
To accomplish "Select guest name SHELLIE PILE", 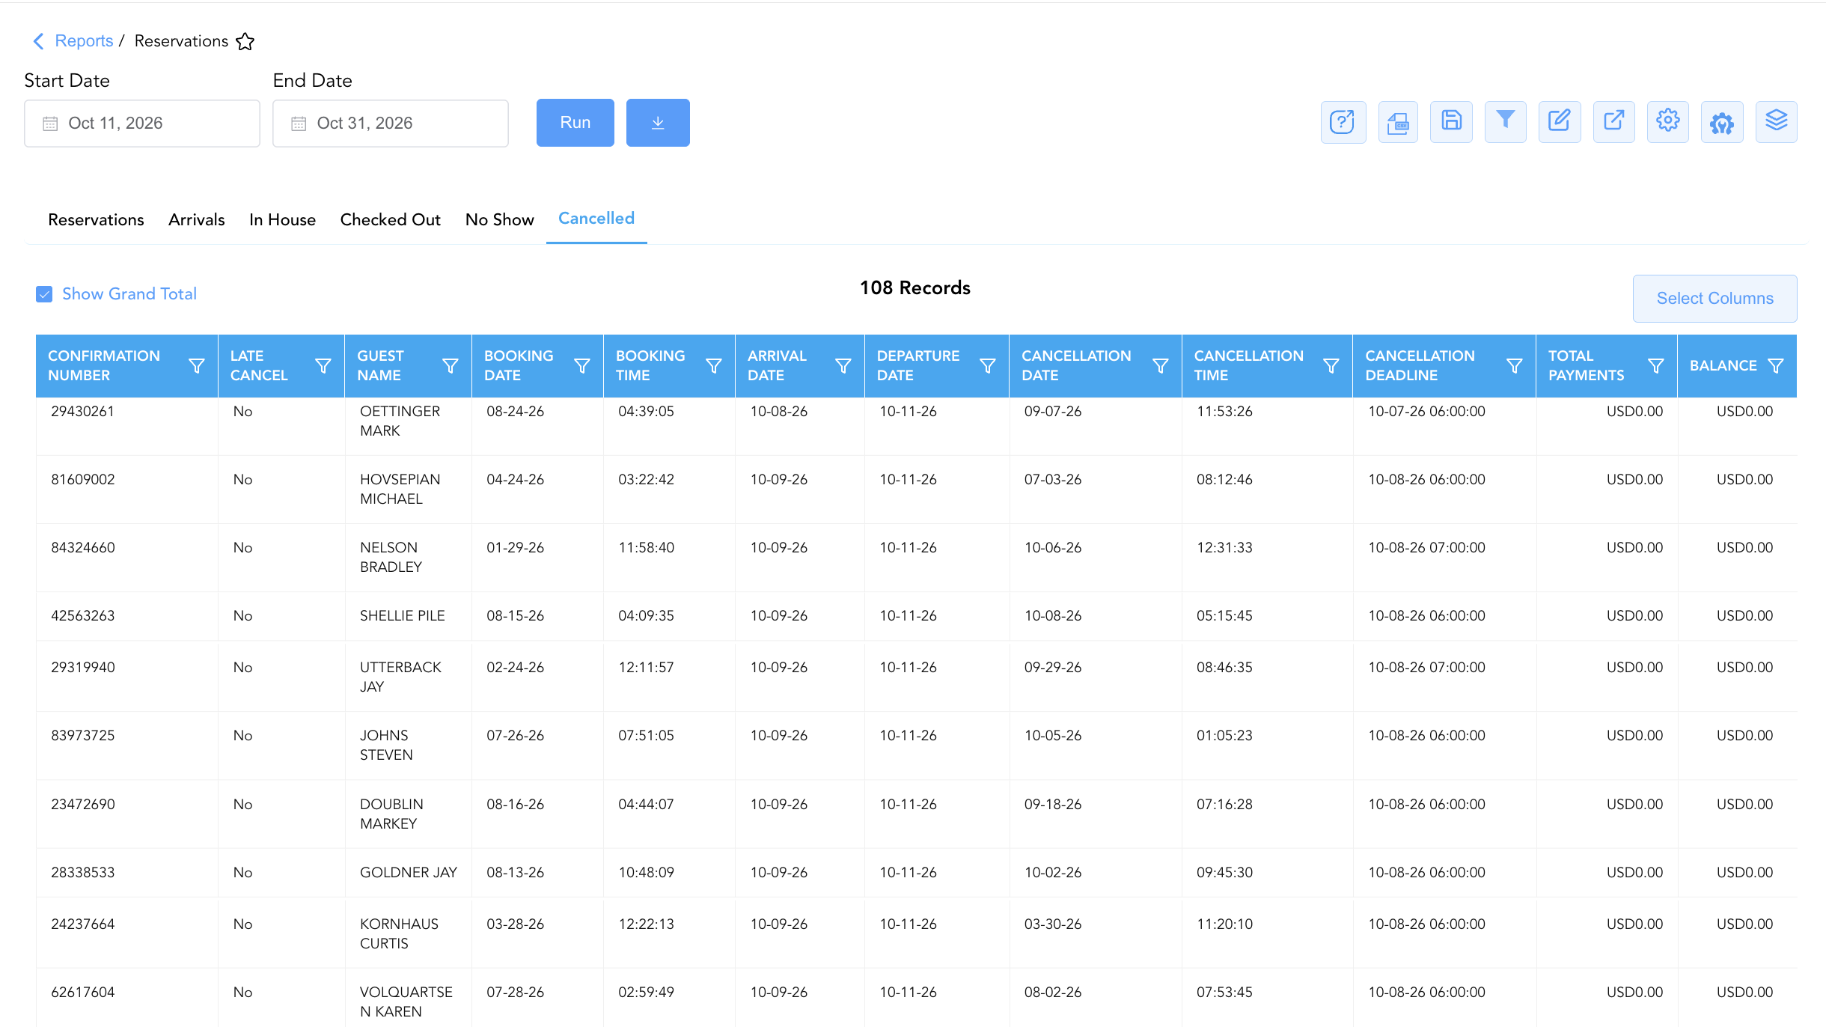I will 402,616.
